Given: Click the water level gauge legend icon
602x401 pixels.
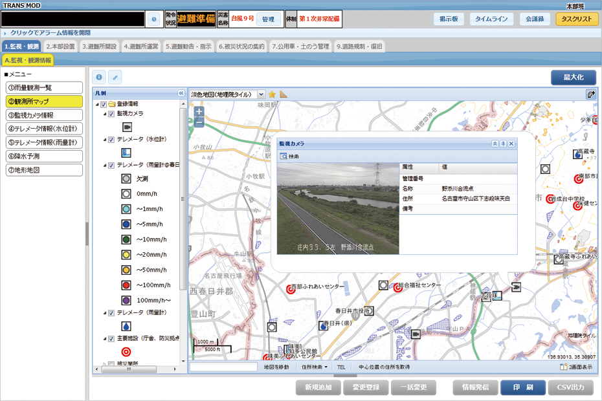Looking at the screenshot, I should pyautogui.click(x=126, y=153).
